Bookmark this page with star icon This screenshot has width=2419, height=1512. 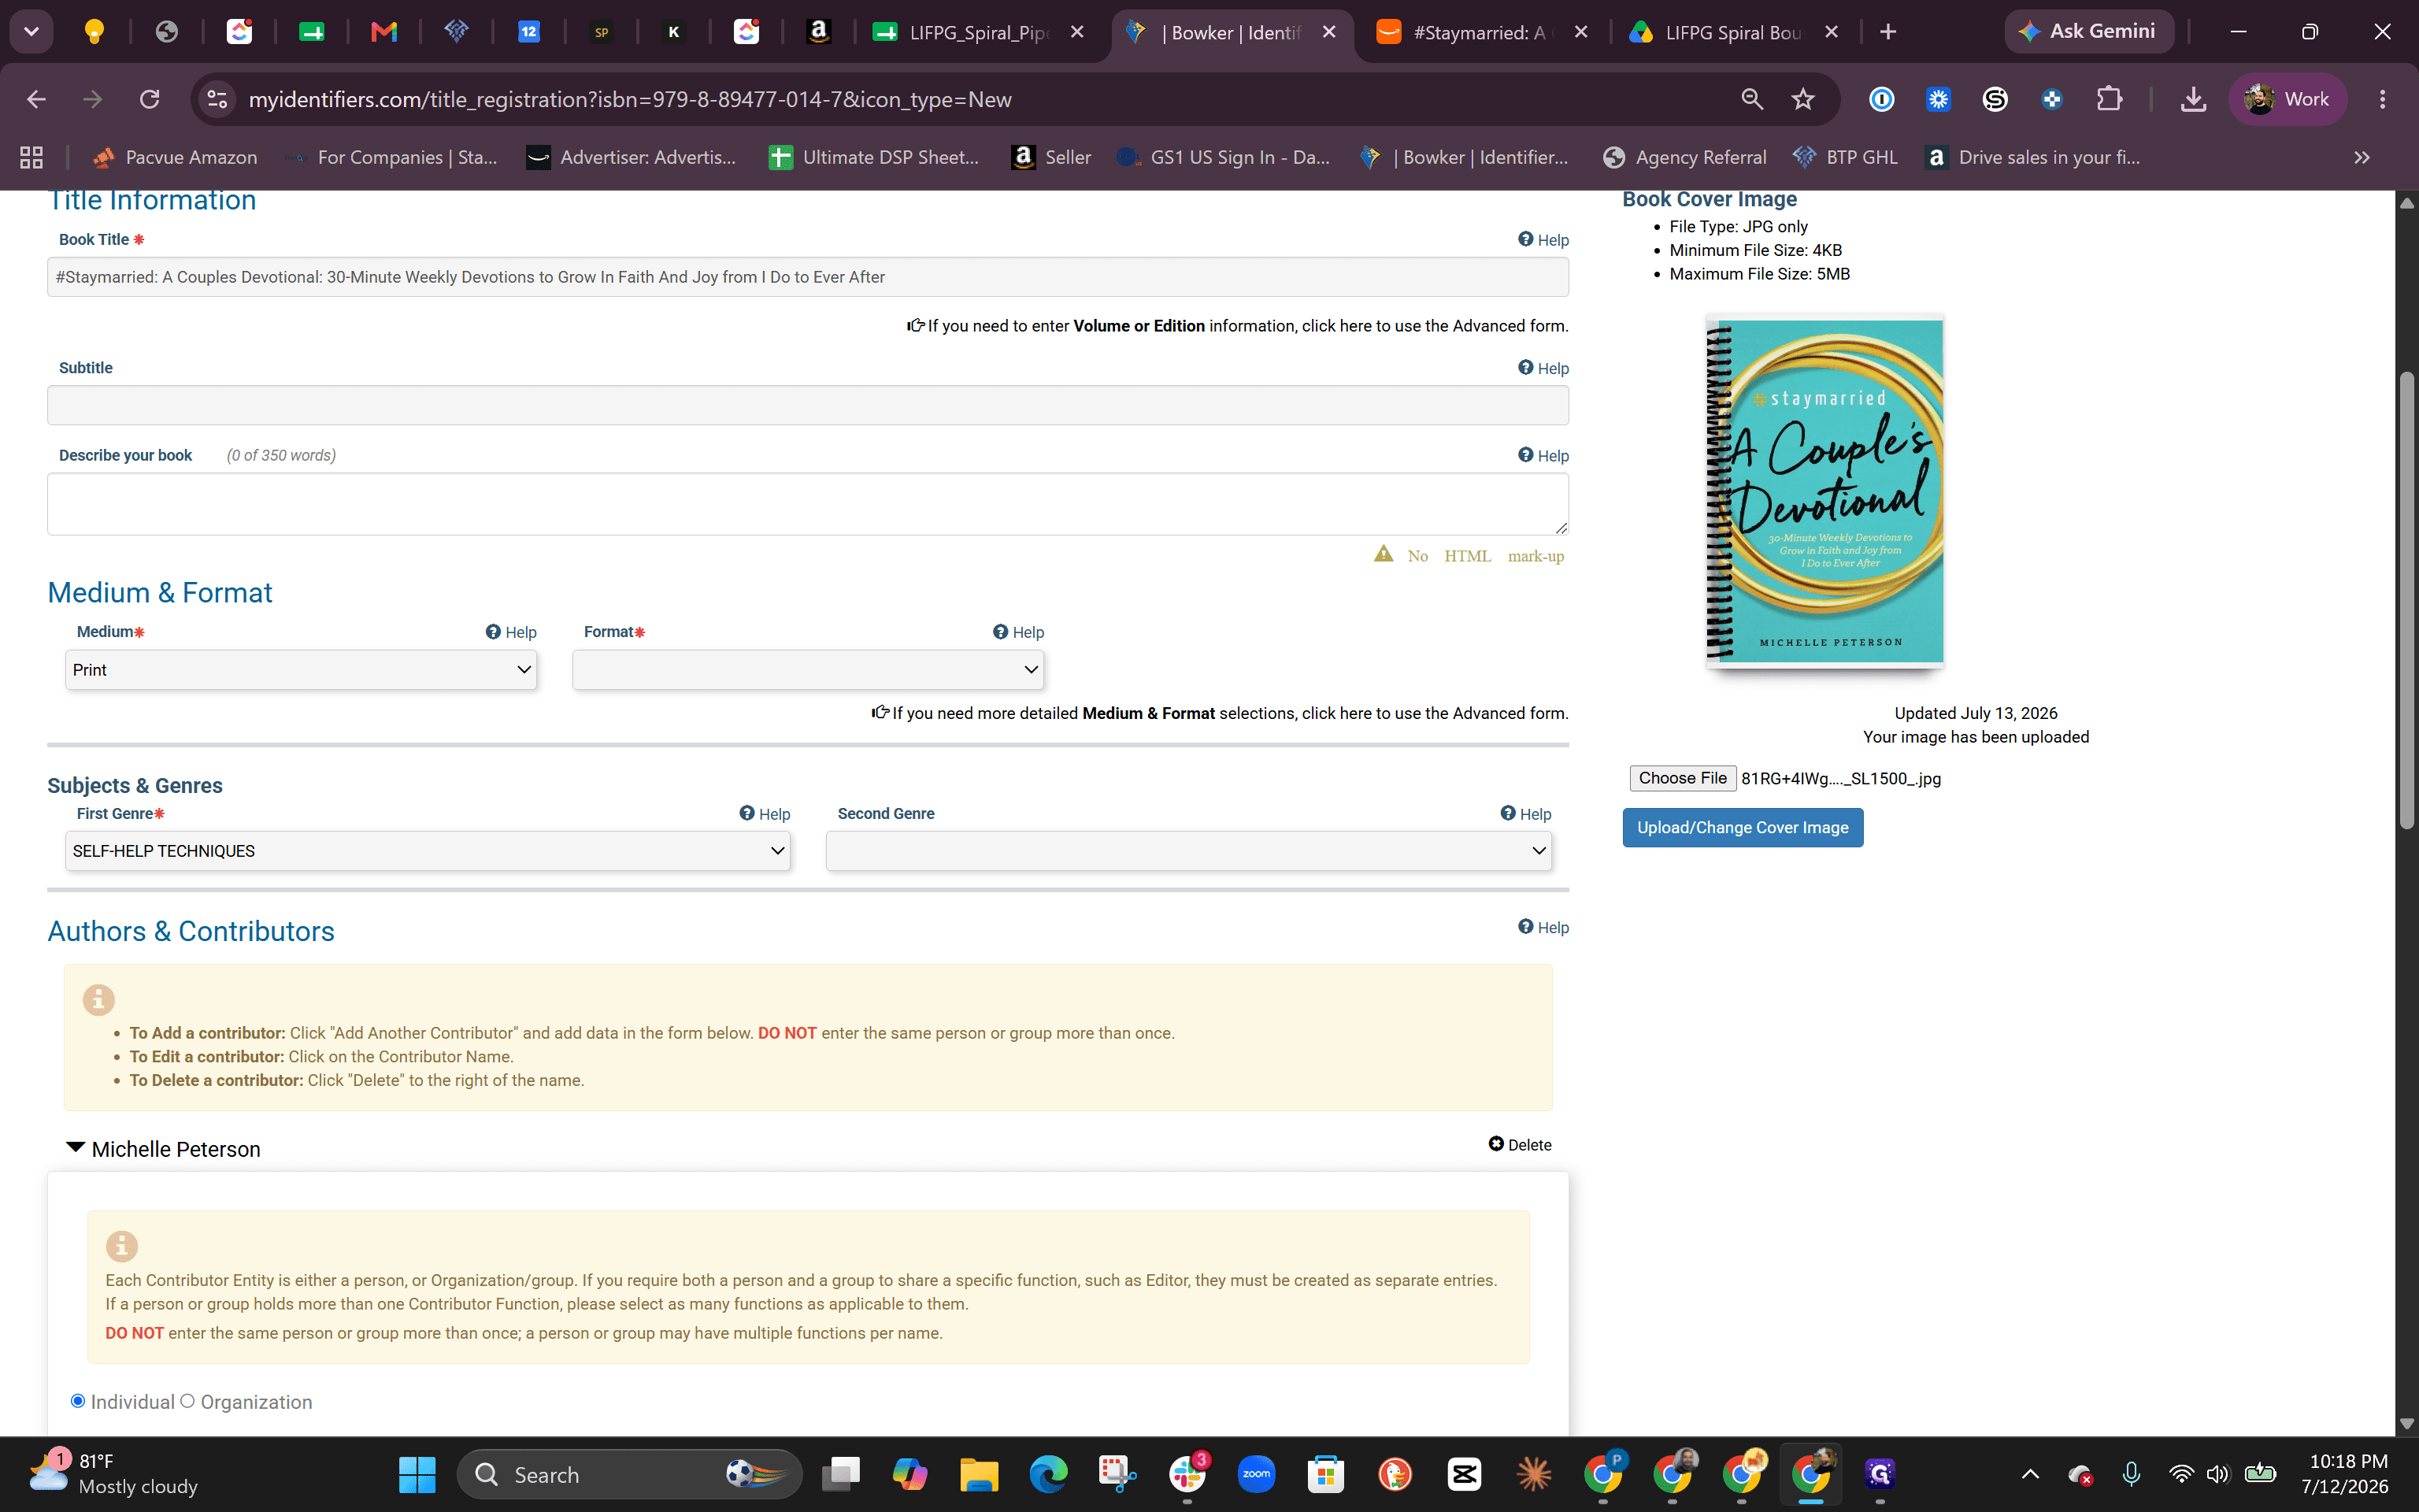[1802, 99]
